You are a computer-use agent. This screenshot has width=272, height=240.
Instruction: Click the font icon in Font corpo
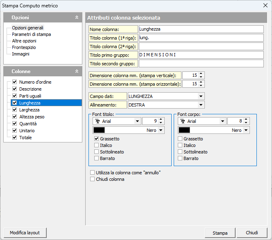(183, 121)
